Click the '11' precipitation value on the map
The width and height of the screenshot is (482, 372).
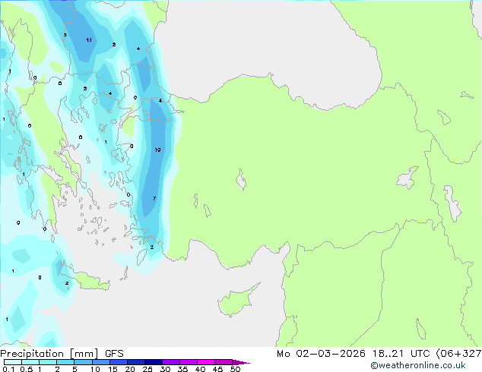click(x=89, y=40)
